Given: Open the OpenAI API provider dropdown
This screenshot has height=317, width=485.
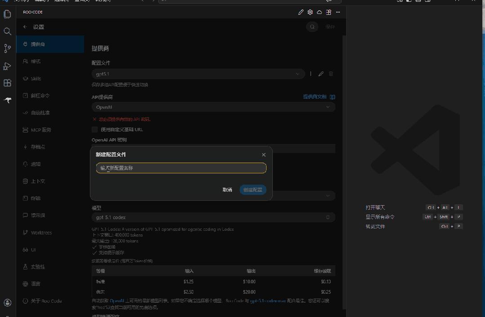Looking at the screenshot, I should [214, 107].
